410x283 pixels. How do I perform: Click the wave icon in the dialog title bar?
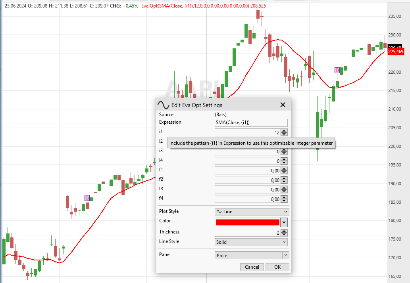163,104
